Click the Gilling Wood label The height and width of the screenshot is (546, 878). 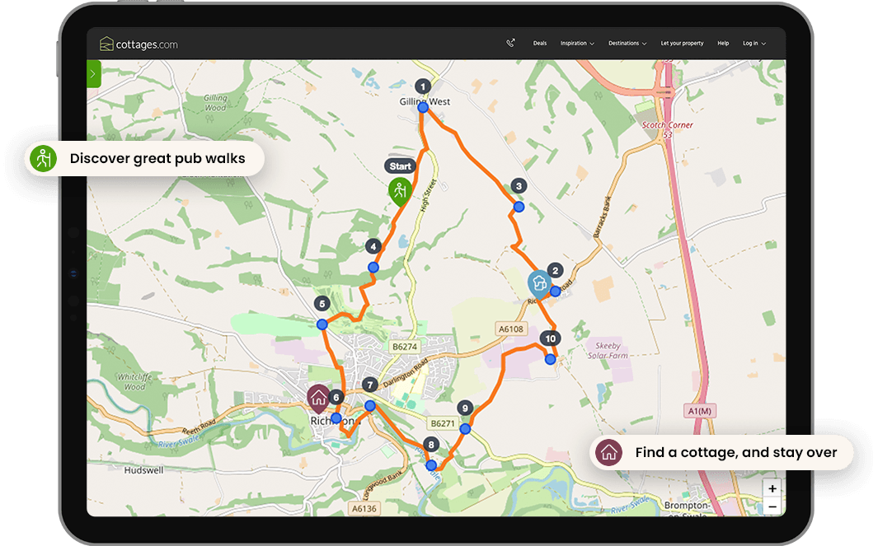(215, 102)
